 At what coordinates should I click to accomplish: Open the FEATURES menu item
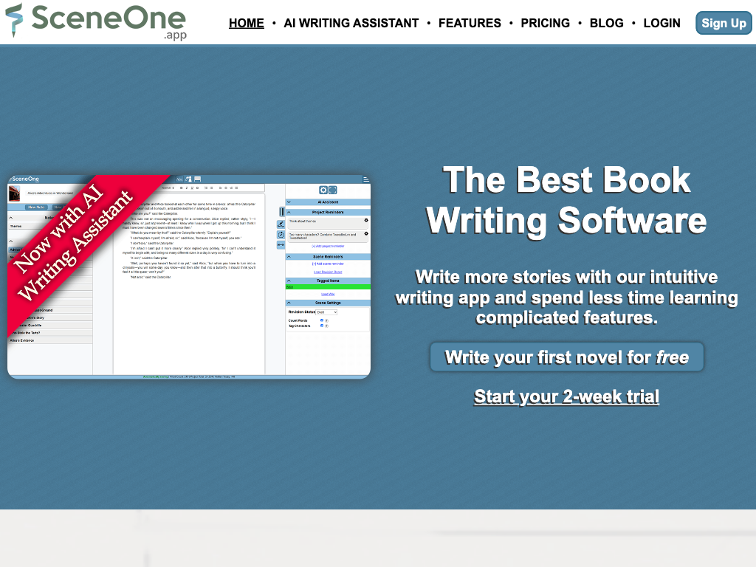click(x=470, y=23)
